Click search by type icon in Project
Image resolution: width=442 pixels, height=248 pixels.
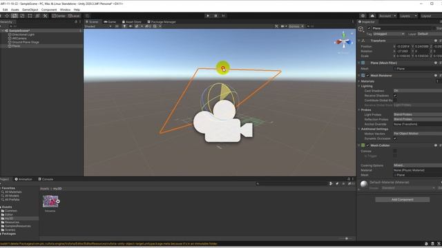tap(331, 184)
